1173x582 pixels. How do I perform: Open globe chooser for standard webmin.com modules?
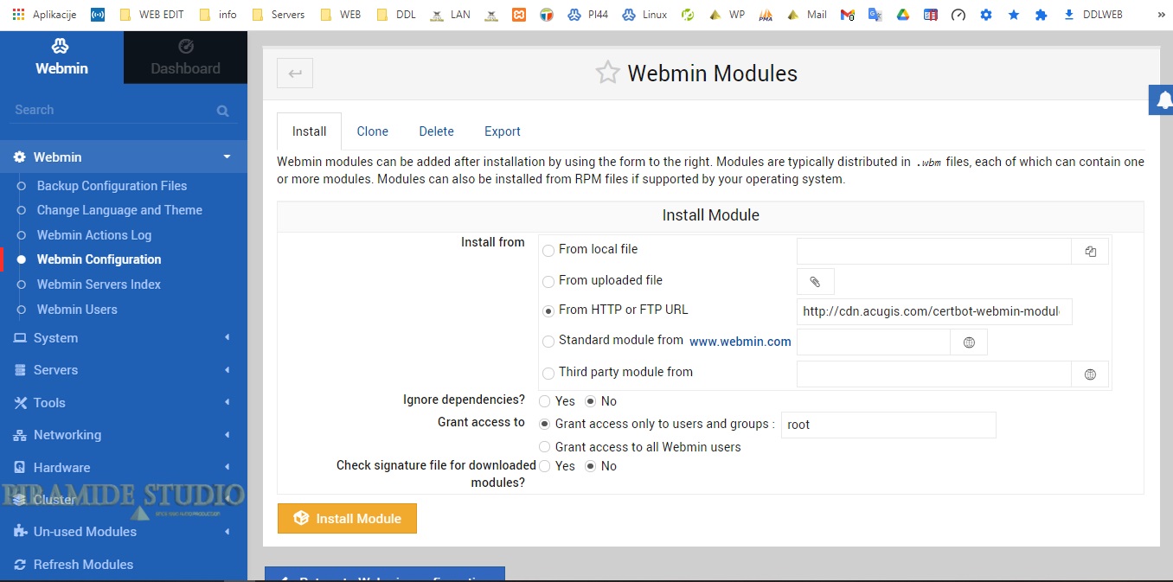click(x=969, y=342)
